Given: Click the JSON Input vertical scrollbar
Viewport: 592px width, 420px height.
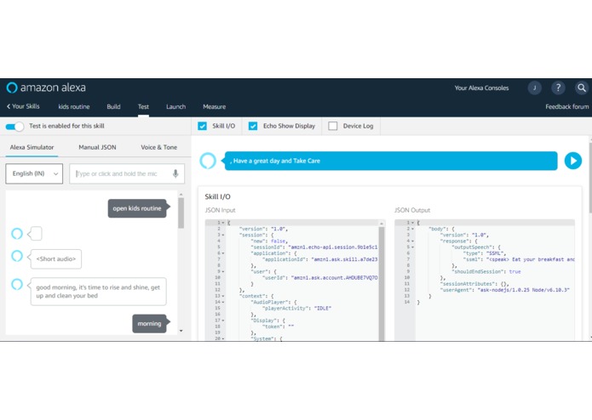Looking at the screenshot, I should (382, 282).
